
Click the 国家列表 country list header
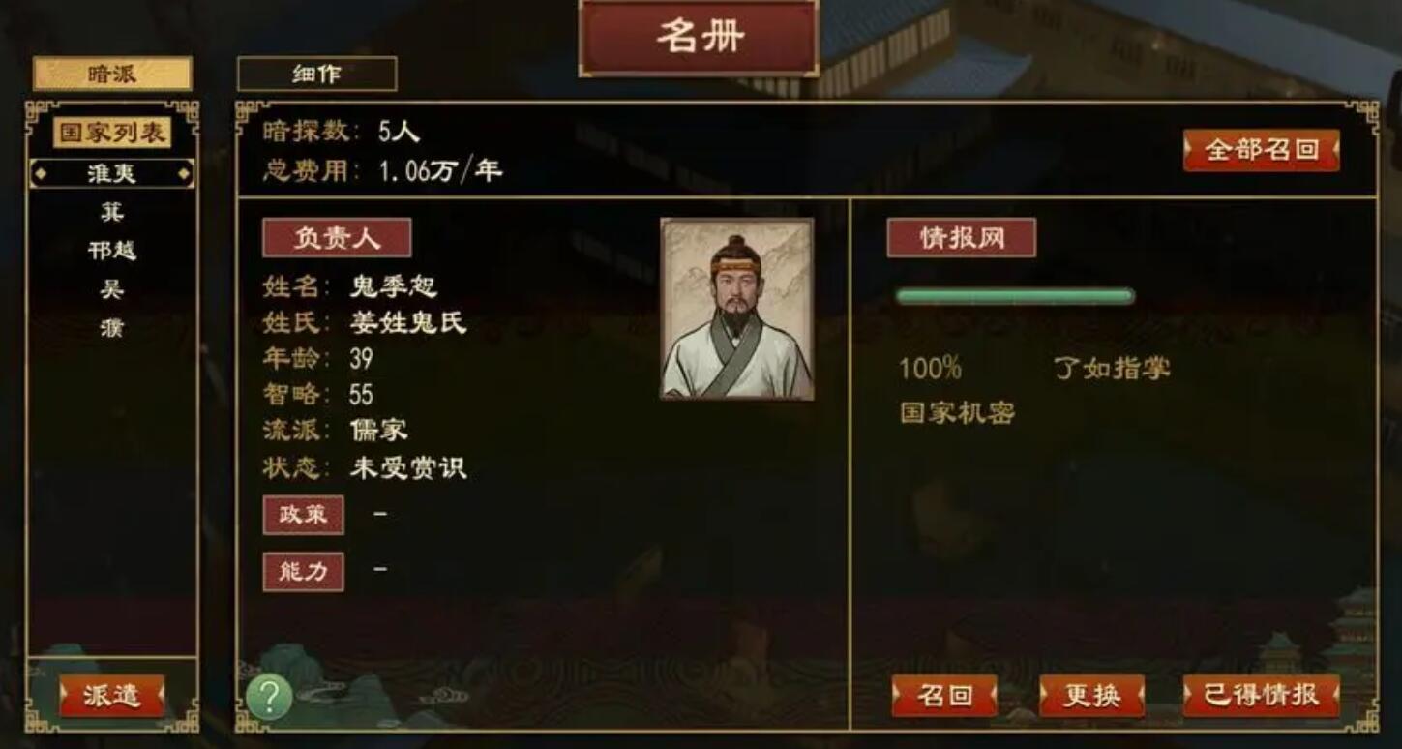(112, 133)
